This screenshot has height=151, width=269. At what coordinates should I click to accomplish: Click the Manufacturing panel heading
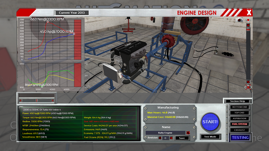[168, 107]
